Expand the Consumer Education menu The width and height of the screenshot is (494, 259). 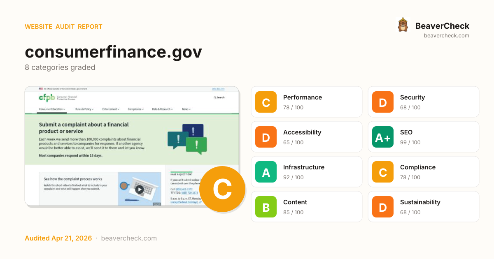52,109
